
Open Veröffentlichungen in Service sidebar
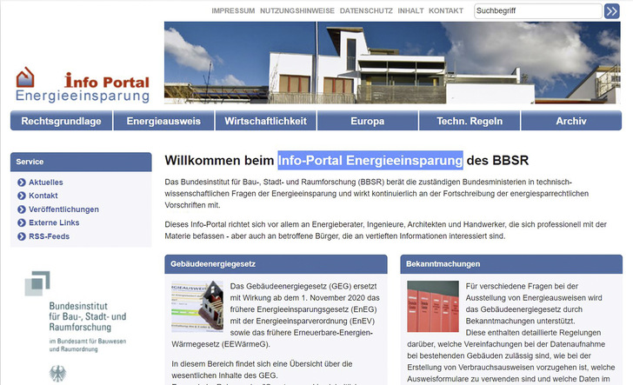[63, 209]
